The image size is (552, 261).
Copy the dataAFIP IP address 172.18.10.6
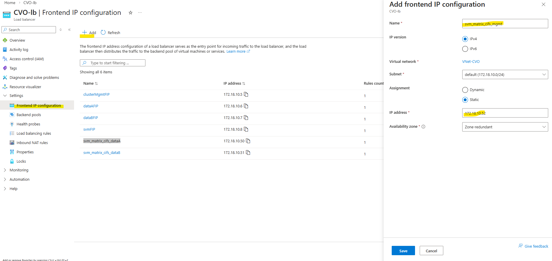[x=246, y=106]
